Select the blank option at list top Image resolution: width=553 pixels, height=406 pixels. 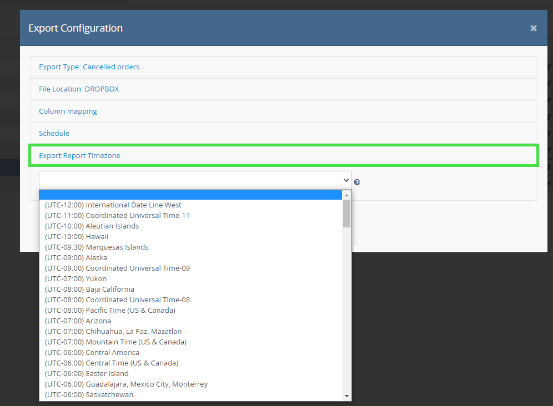pyautogui.click(x=192, y=195)
